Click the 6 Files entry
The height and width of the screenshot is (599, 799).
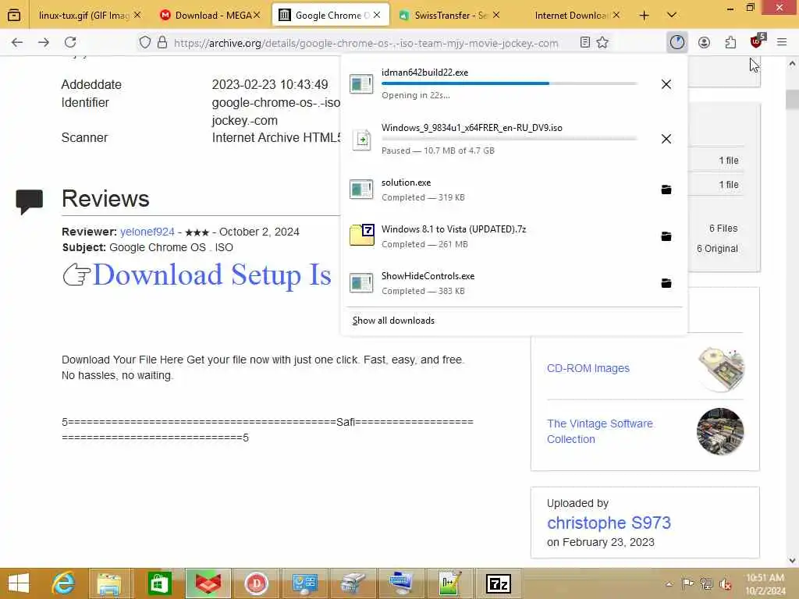723,229
